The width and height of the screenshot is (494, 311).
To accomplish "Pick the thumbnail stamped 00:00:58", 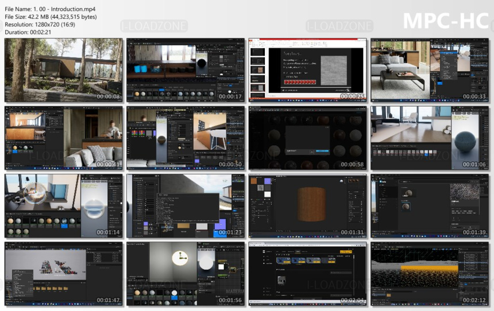I will point(307,138).
